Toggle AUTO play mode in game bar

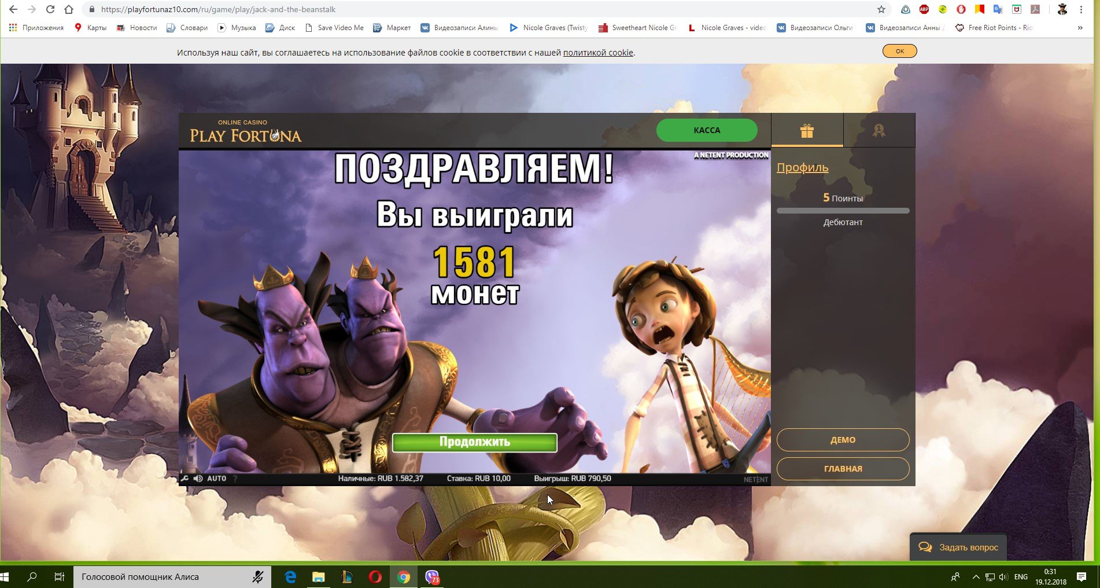click(216, 479)
